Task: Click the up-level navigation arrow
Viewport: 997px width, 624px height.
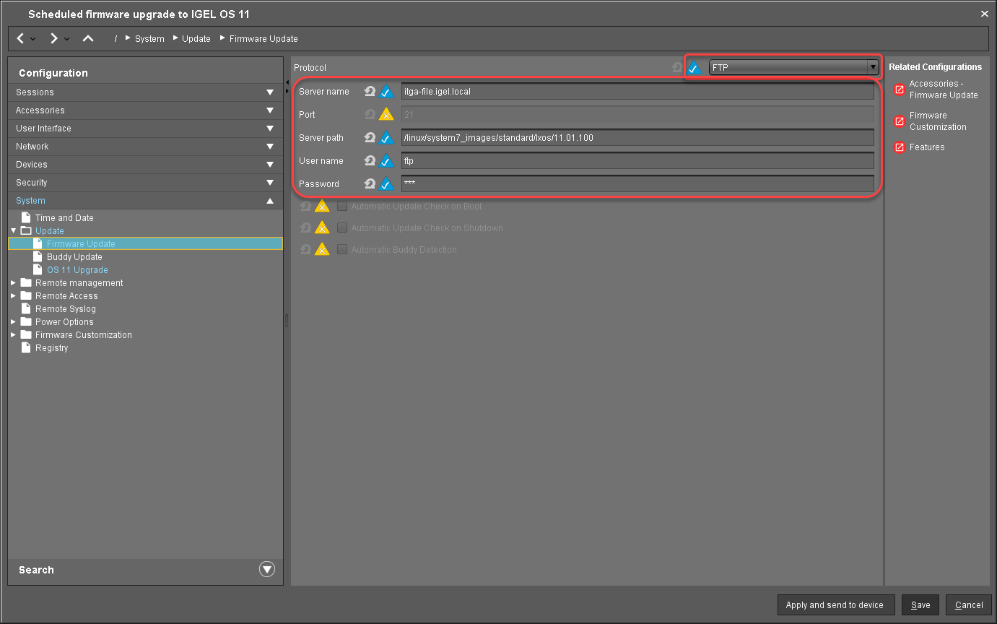Action: click(88, 38)
